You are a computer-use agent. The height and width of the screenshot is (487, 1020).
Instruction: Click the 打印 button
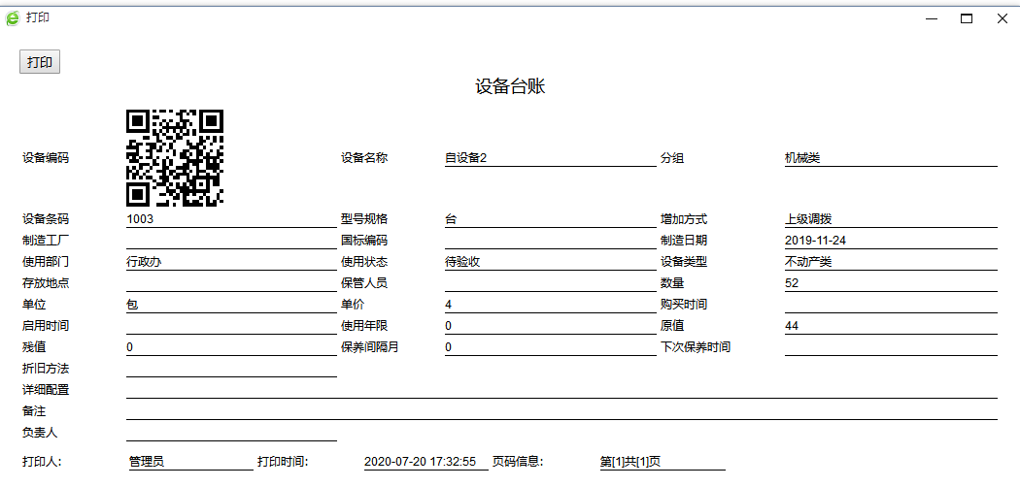[40, 62]
